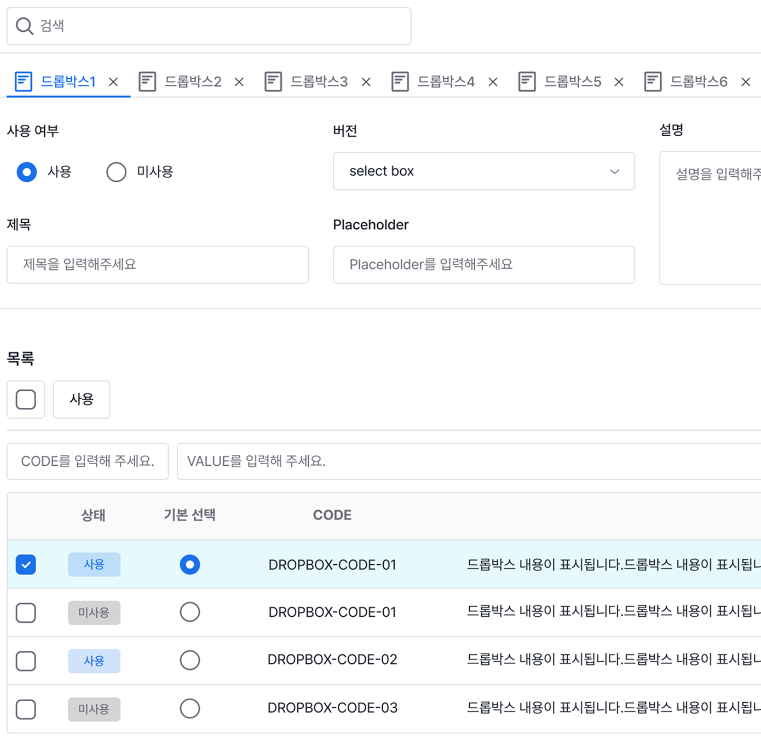Click the search magnifier icon
This screenshot has width=761, height=752.
tap(24, 26)
